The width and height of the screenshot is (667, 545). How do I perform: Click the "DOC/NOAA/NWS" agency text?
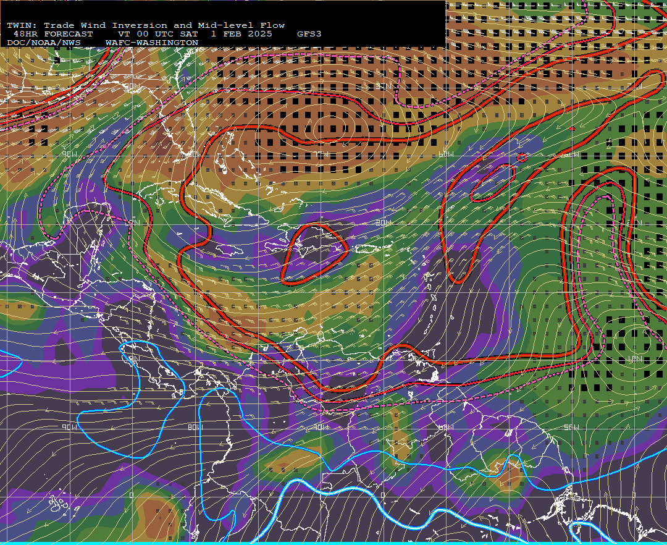(44, 43)
